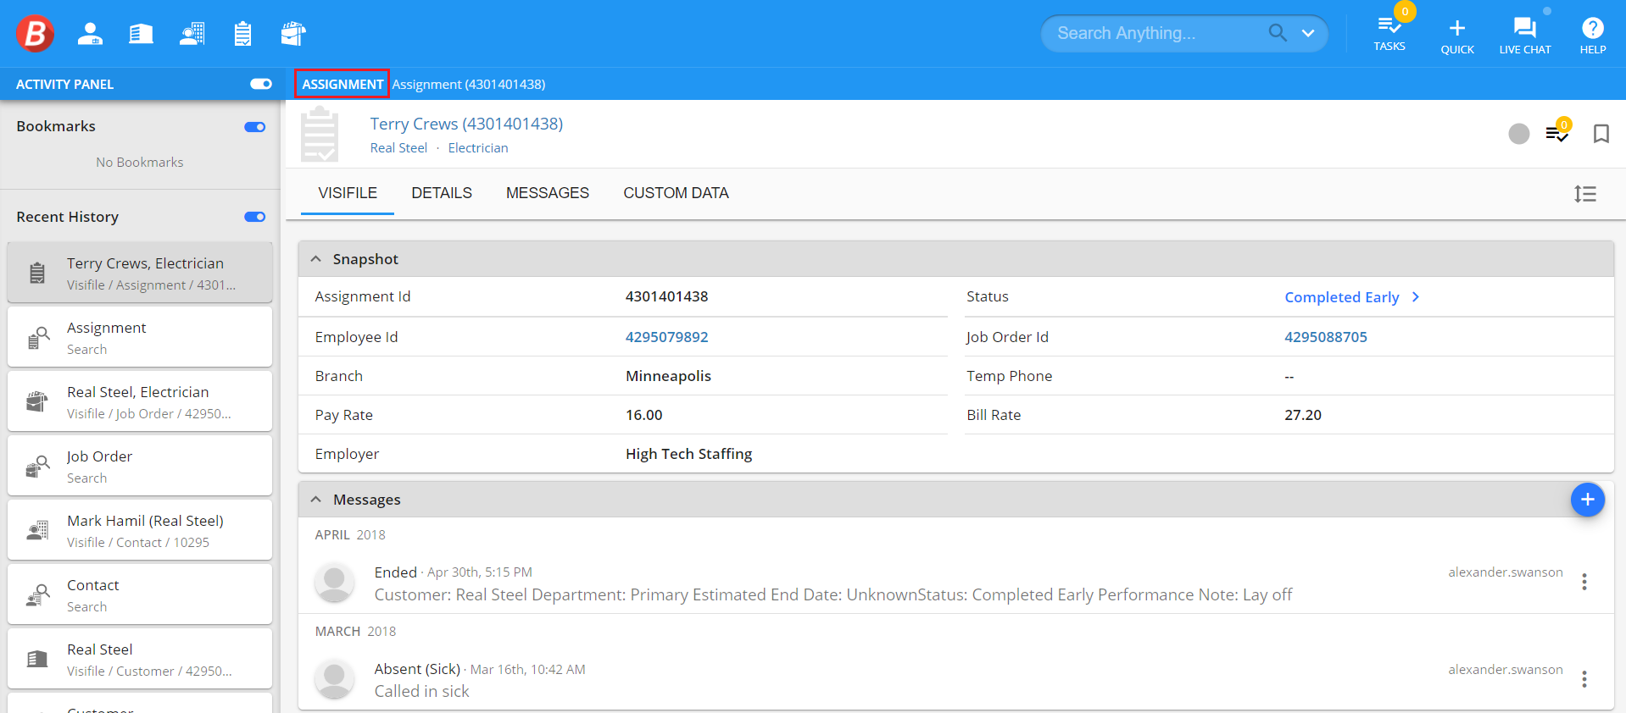This screenshot has width=1626, height=713.
Task: Switch to the DETAILS tab
Action: pyautogui.click(x=442, y=193)
